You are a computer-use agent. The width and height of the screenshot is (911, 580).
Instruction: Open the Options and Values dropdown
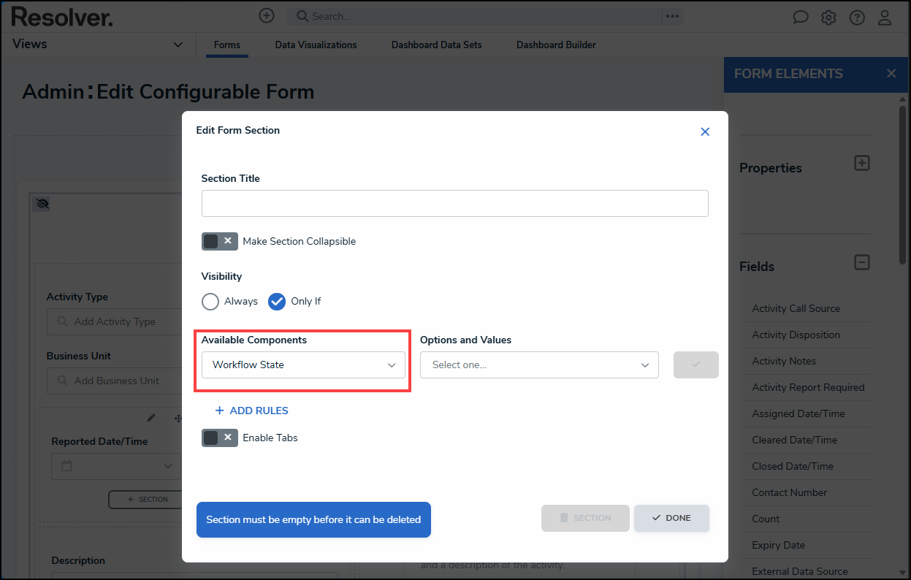click(539, 364)
